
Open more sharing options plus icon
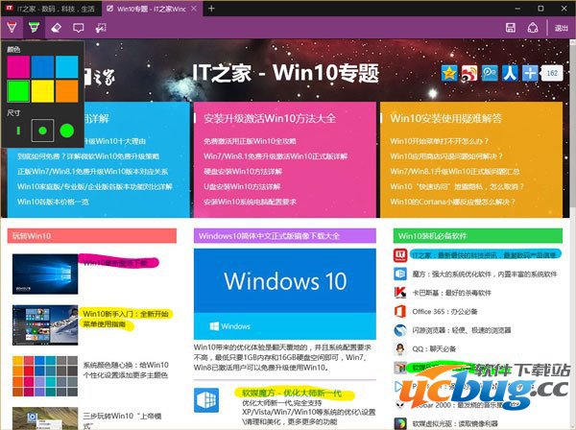(x=530, y=73)
